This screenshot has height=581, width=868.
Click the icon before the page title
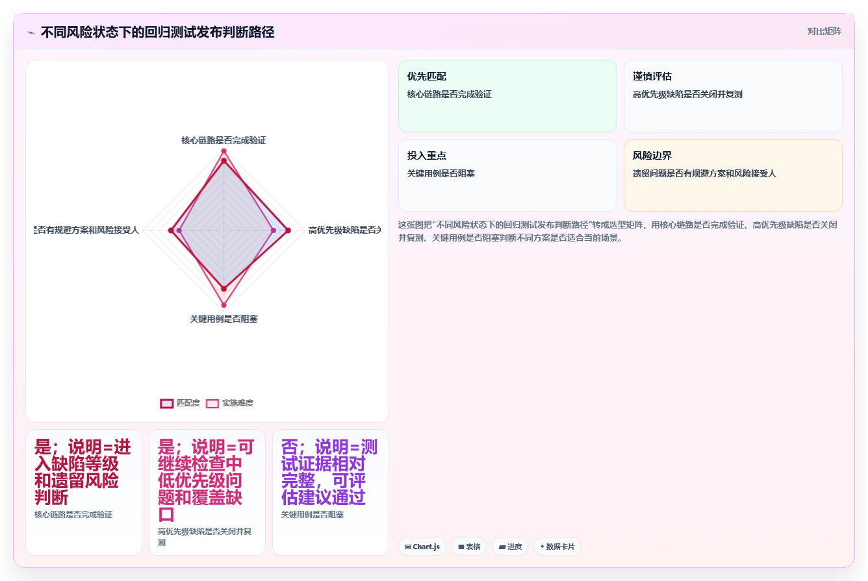pos(31,32)
